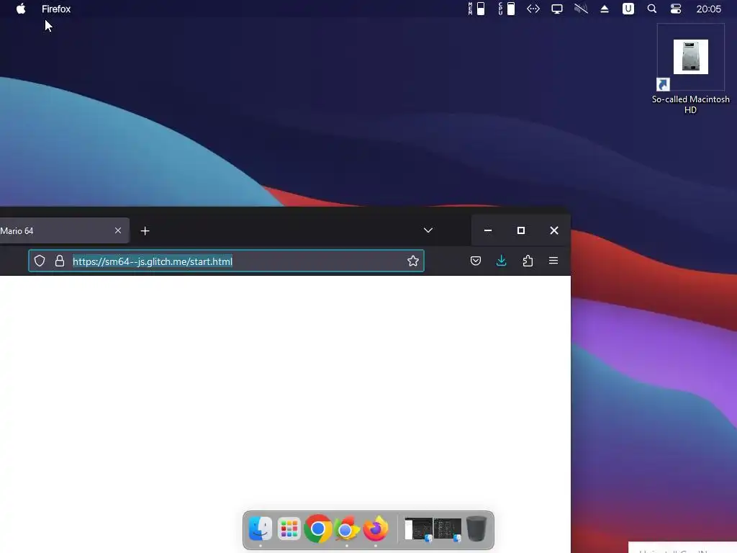Open the Control Center icon
Screen dimensions: 737x553
[676, 9]
